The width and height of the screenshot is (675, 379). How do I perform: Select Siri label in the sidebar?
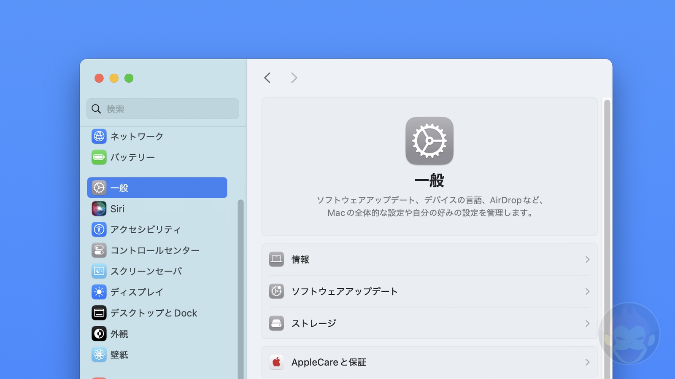[x=117, y=209]
